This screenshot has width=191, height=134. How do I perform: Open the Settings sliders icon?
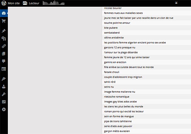[x=4, y=102]
